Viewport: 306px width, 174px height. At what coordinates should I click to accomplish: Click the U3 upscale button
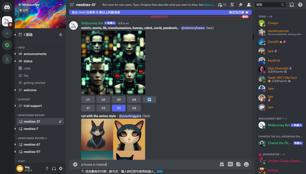(x=119, y=100)
